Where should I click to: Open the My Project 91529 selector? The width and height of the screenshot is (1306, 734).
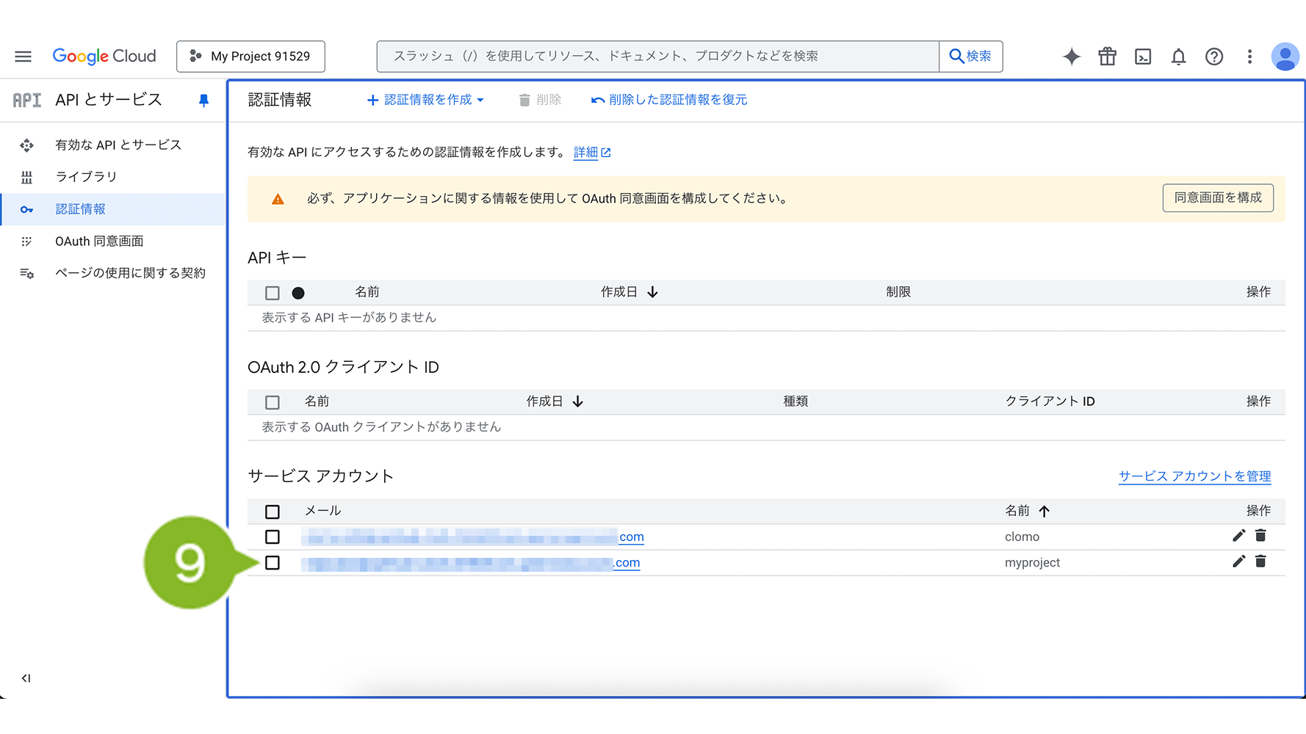tap(250, 57)
